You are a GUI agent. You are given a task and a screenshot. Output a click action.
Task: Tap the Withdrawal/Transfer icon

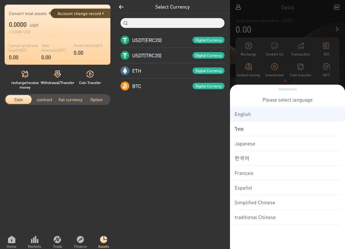click(x=57, y=74)
